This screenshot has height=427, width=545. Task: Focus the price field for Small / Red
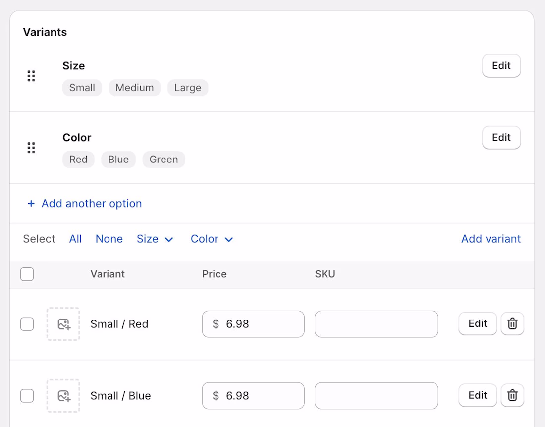click(253, 324)
